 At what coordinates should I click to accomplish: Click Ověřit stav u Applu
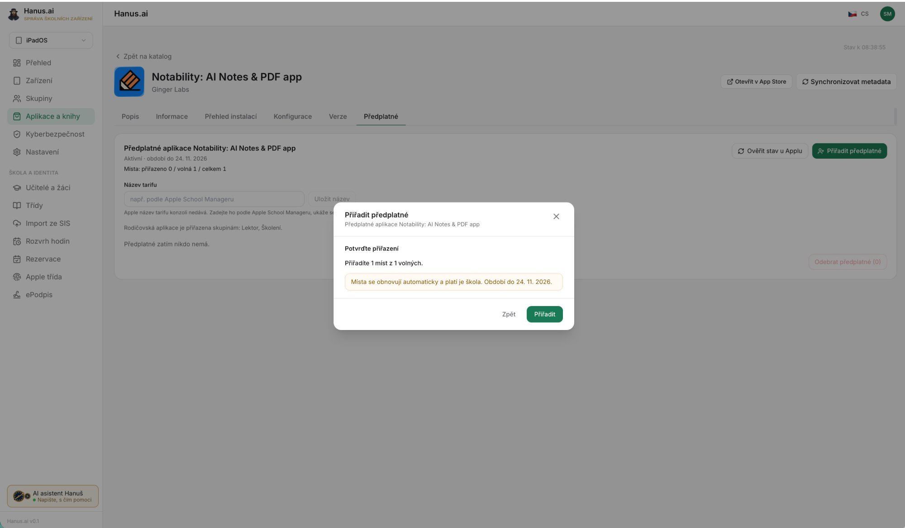[x=770, y=151]
